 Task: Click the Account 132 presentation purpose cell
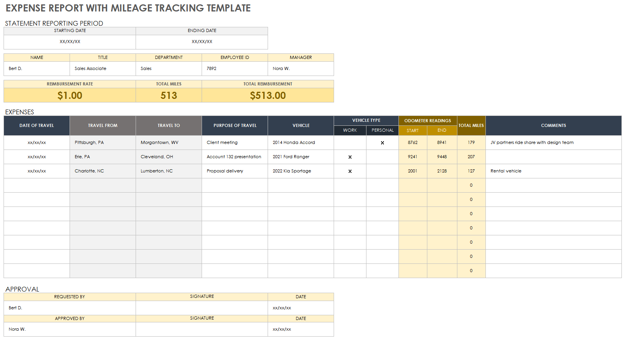coord(234,157)
